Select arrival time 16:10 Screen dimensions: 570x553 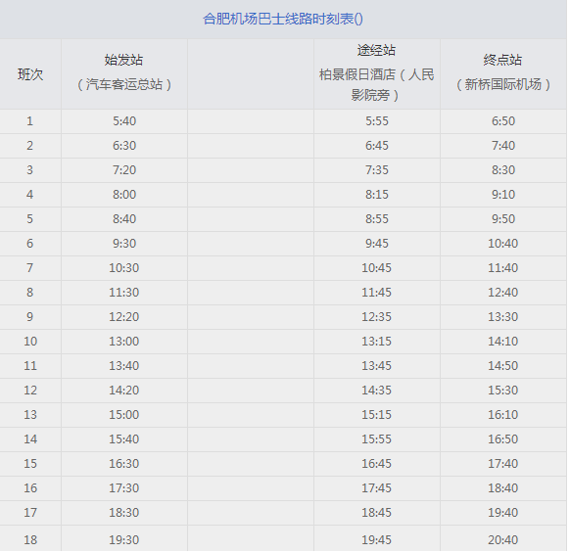pos(502,415)
